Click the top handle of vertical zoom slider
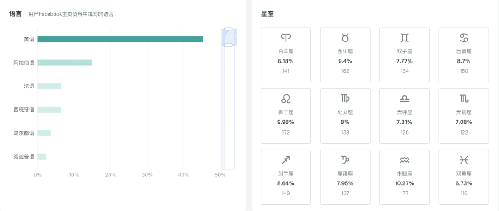The height and width of the screenshot is (211, 499). pos(228,29)
